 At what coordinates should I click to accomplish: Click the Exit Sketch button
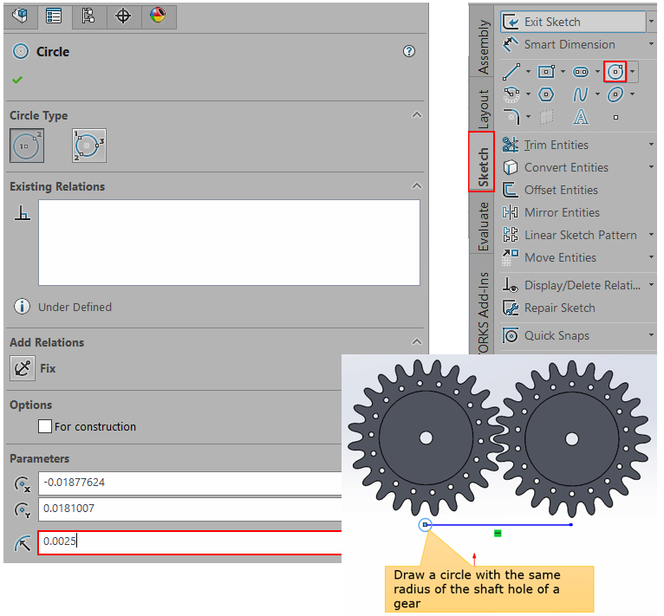tap(573, 22)
